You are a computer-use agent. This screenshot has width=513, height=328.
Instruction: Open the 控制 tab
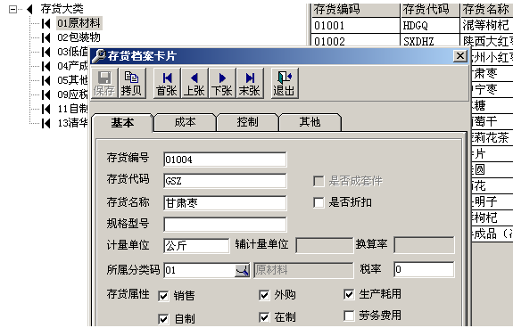pos(248,122)
